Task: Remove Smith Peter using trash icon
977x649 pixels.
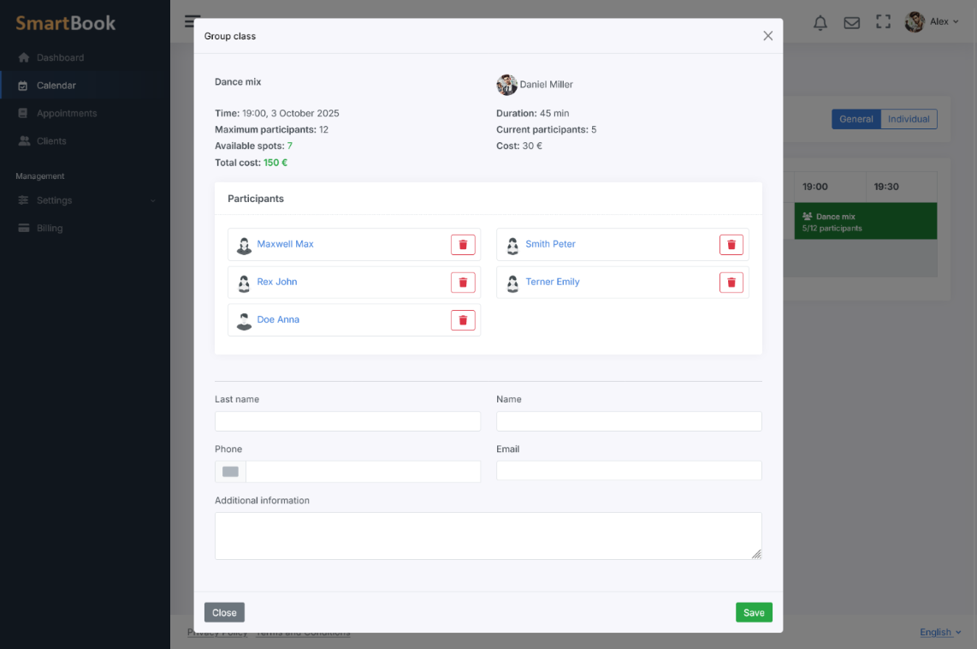Action: 731,245
